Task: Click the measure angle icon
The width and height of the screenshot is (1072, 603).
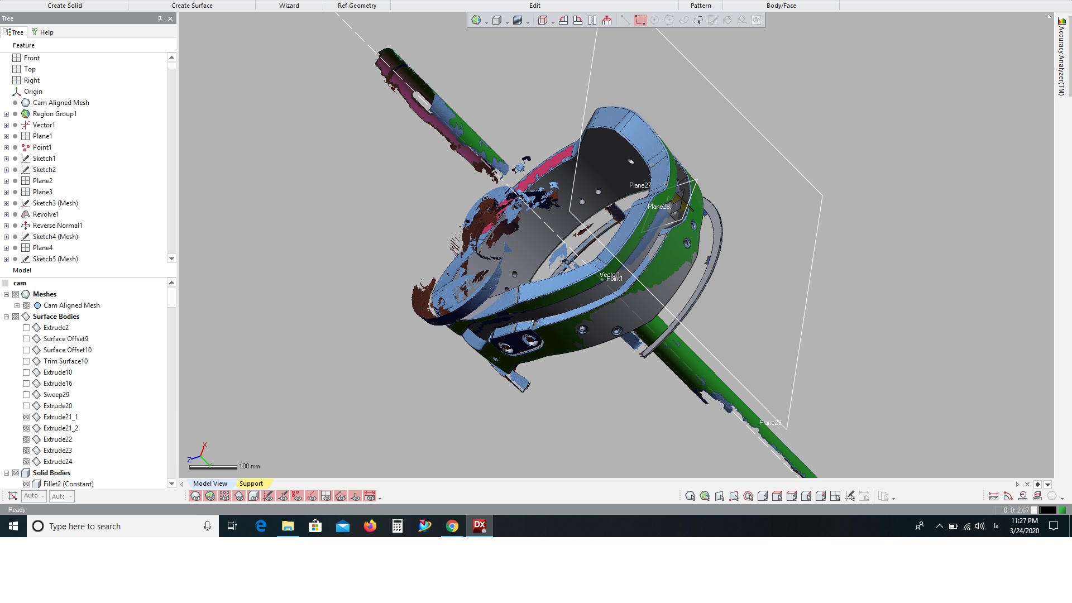Action: [1008, 496]
